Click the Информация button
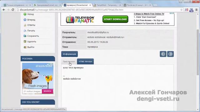Viewport: 200px width, 112px height. (69, 54)
